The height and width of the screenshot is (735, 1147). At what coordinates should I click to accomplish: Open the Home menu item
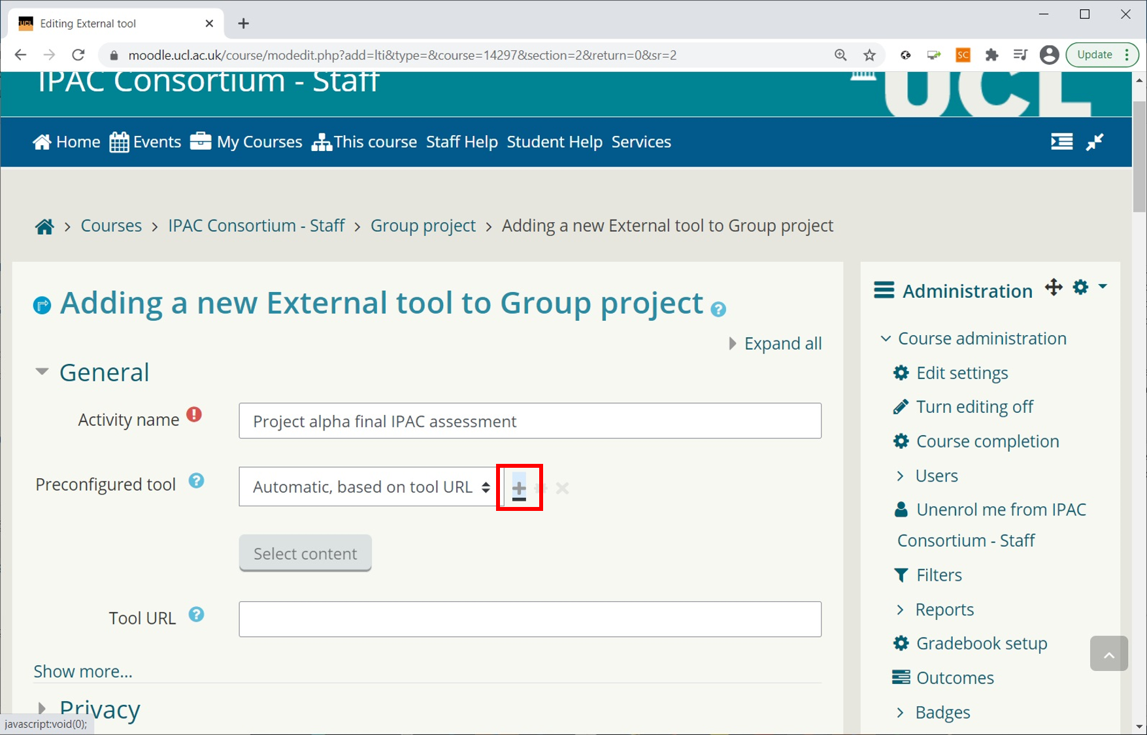pyautogui.click(x=67, y=142)
